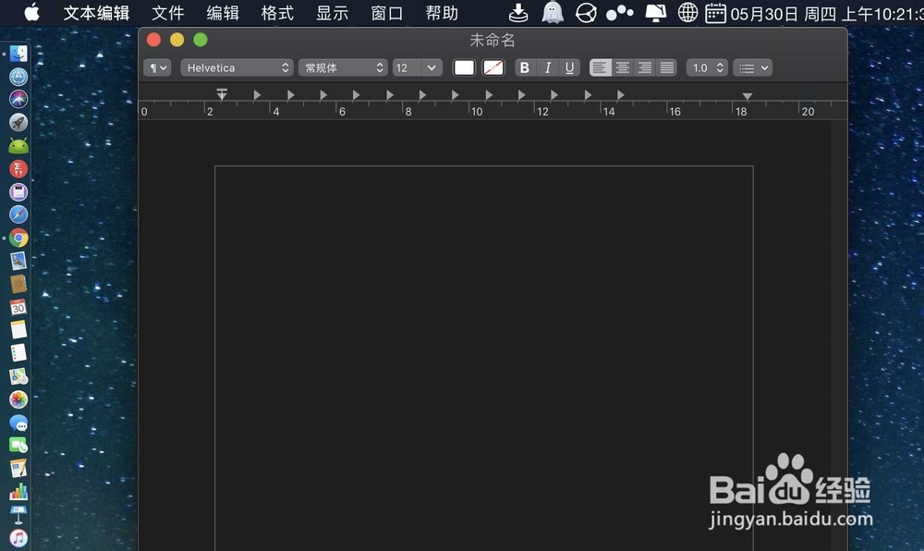The height and width of the screenshot is (551, 924).
Task: Click the ghost icon in menu bar
Action: pos(553,12)
